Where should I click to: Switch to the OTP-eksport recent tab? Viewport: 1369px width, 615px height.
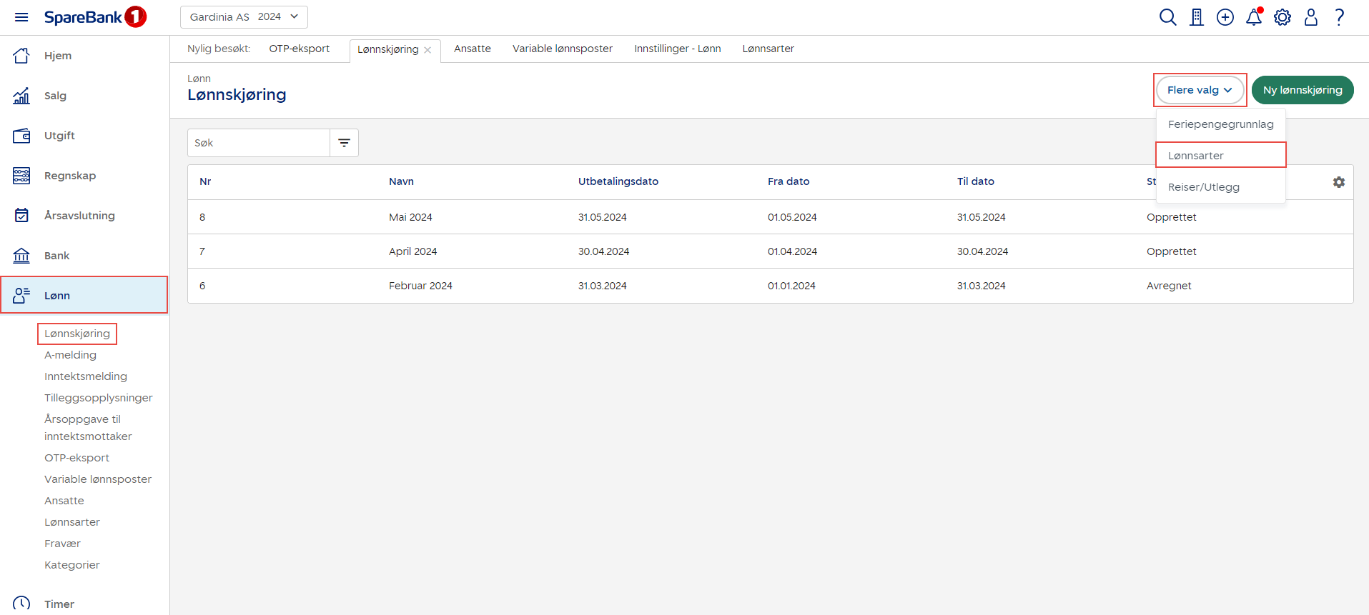pyautogui.click(x=299, y=49)
